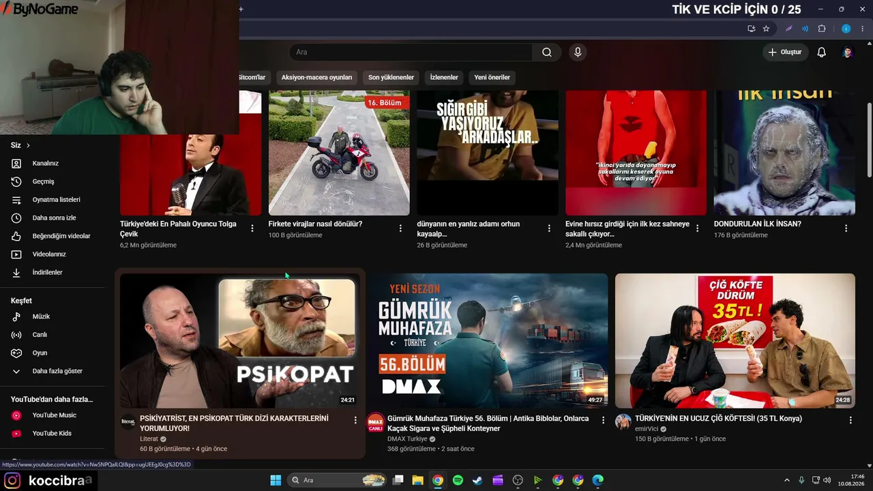The image size is (873, 491).
Task: Open options for DONDURULAN İLK İNSAN video
Action: point(846,228)
